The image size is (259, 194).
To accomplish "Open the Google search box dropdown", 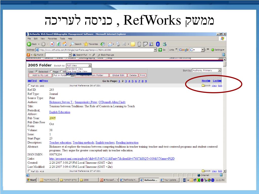I will coord(203,50).
